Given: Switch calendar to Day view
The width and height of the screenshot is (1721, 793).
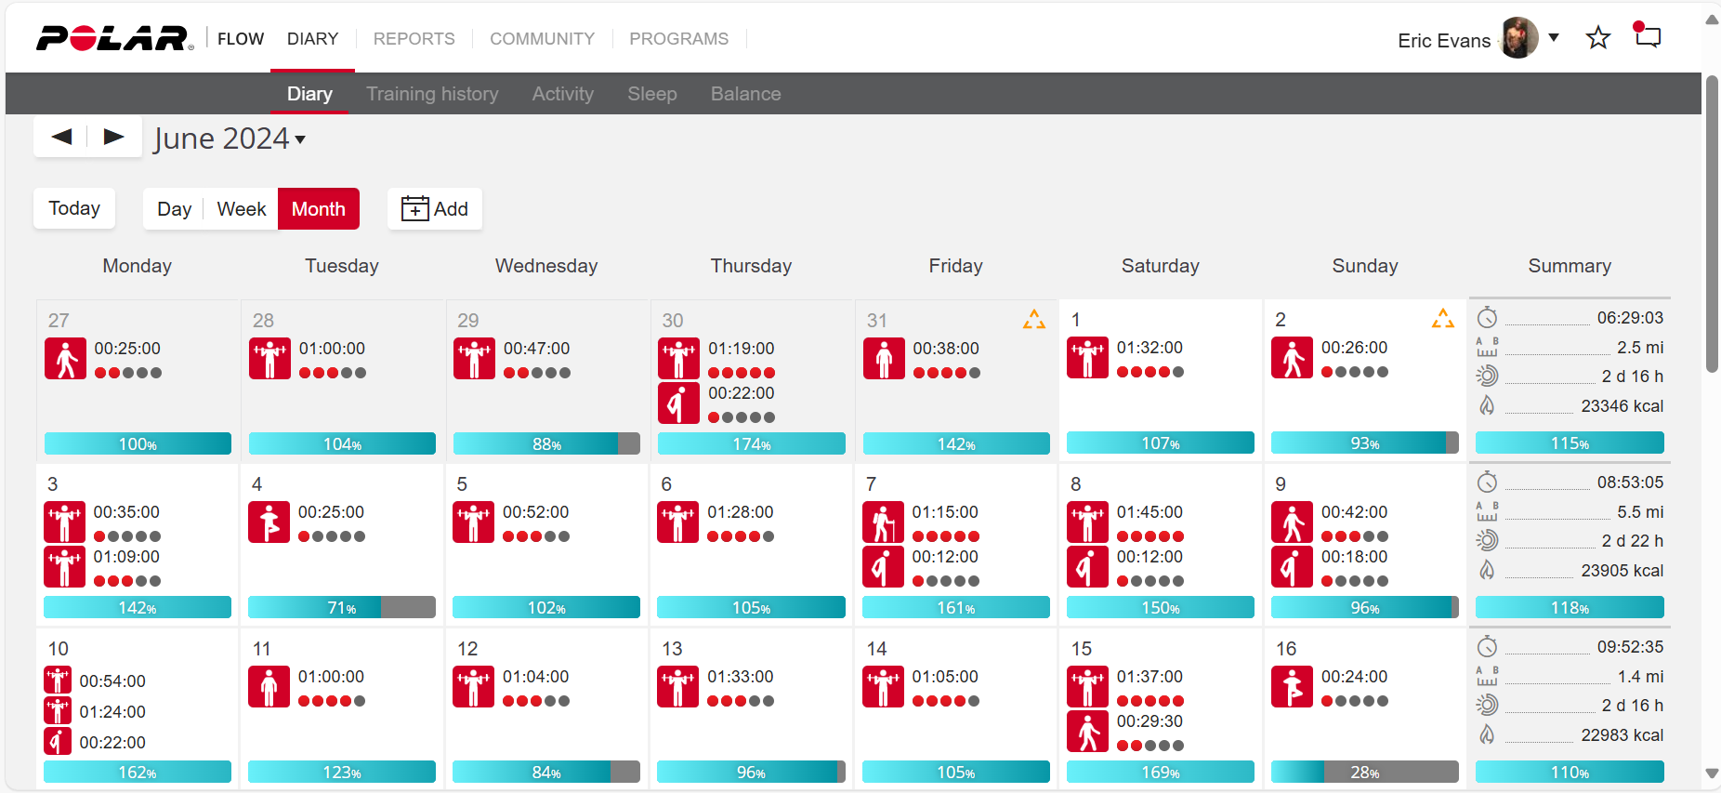Looking at the screenshot, I should [x=174, y=209].
